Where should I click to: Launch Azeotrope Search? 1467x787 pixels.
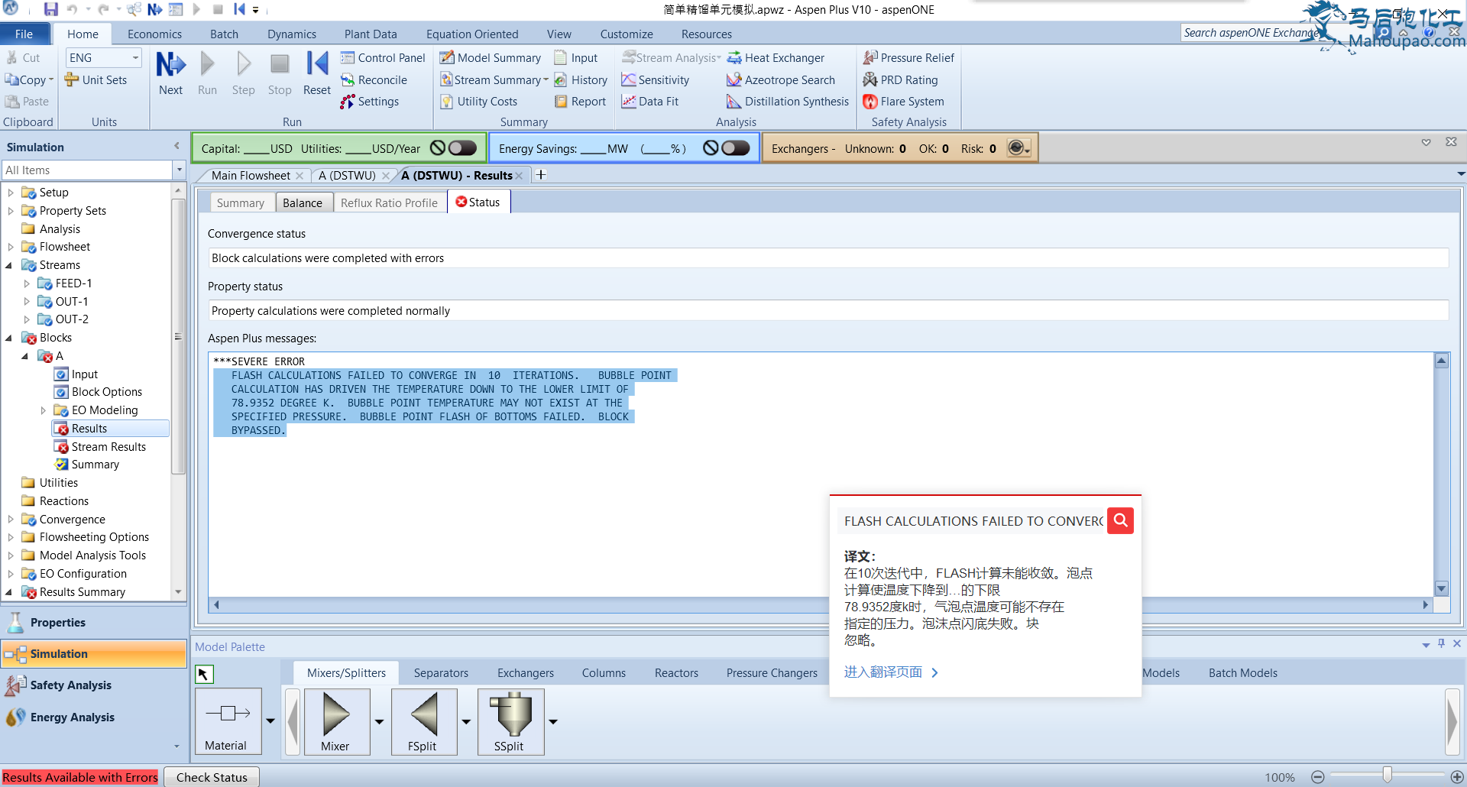(780, 80)
